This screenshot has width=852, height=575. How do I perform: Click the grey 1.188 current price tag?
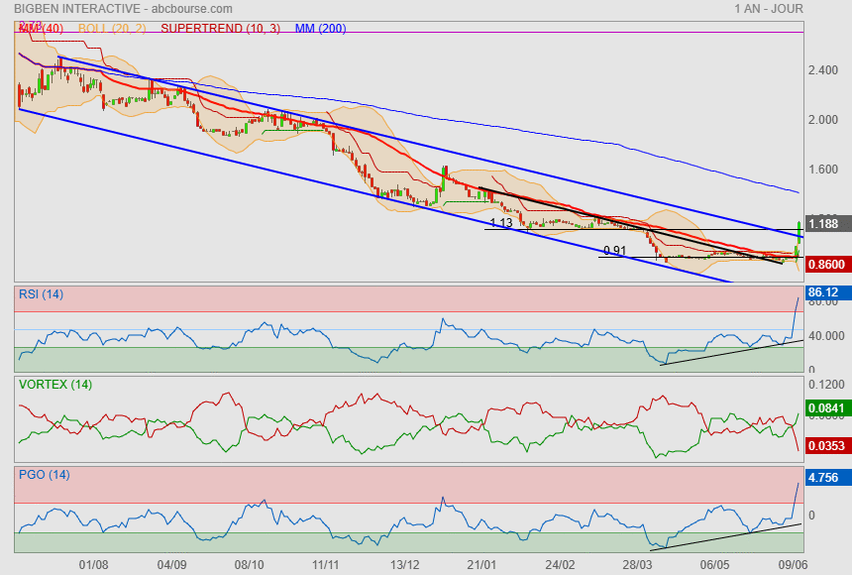[x=826, y=224]
